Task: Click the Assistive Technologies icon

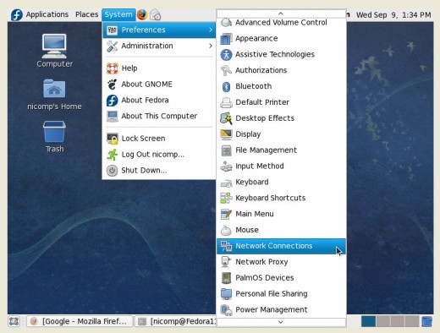Action: (226, 55)
